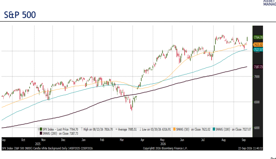Click "SMAVG (200) on Close 7187.73" legend text
This screenshot has width=276, height=159.
pyautogui.click(x=61, y=133)
